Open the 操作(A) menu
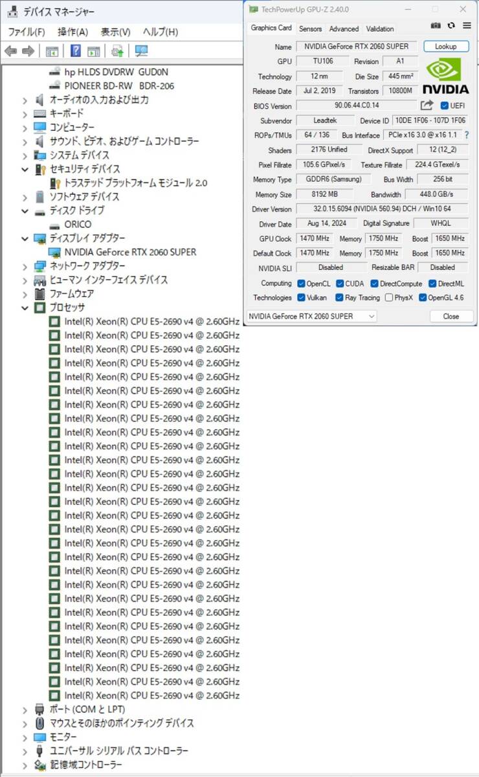Viewport: 479px width, 777px height. coord(72,32)
